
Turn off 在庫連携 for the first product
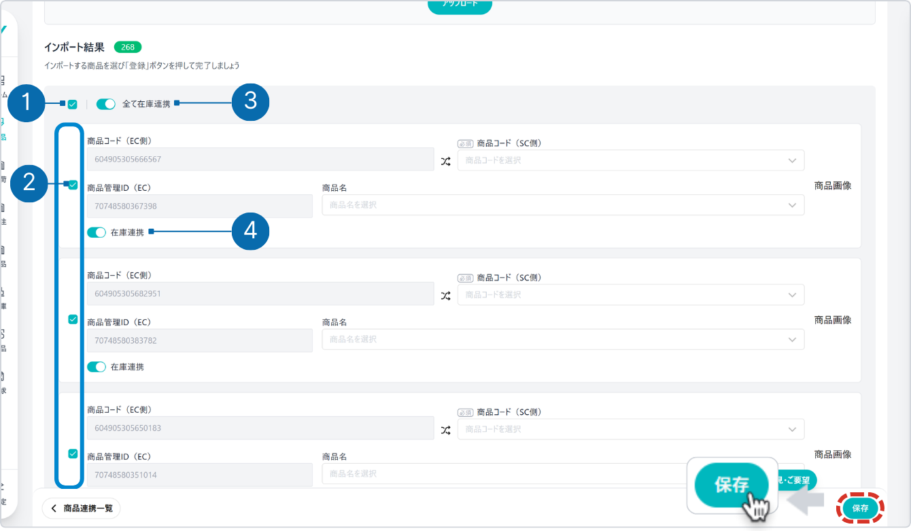click(97, 232)
